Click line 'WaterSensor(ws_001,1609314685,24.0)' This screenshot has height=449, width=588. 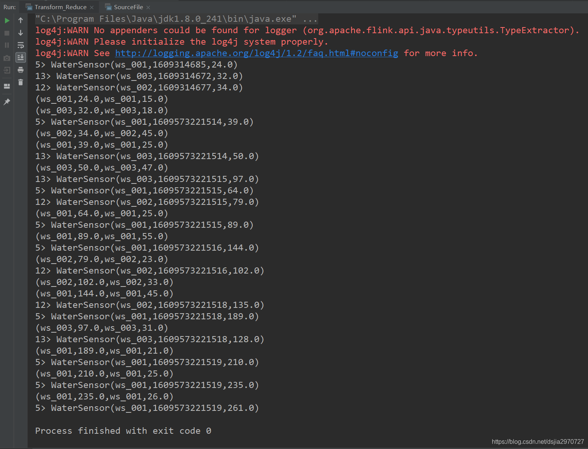[x=136, y=64]
